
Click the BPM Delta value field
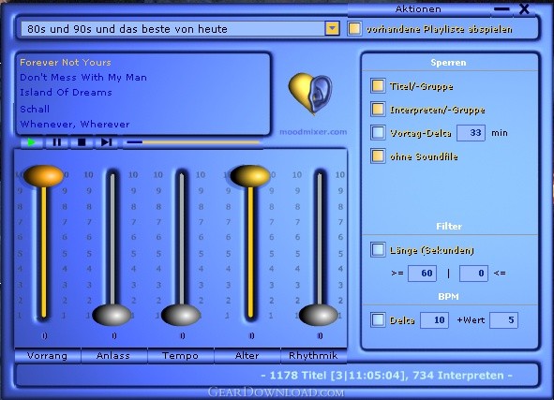434,320
